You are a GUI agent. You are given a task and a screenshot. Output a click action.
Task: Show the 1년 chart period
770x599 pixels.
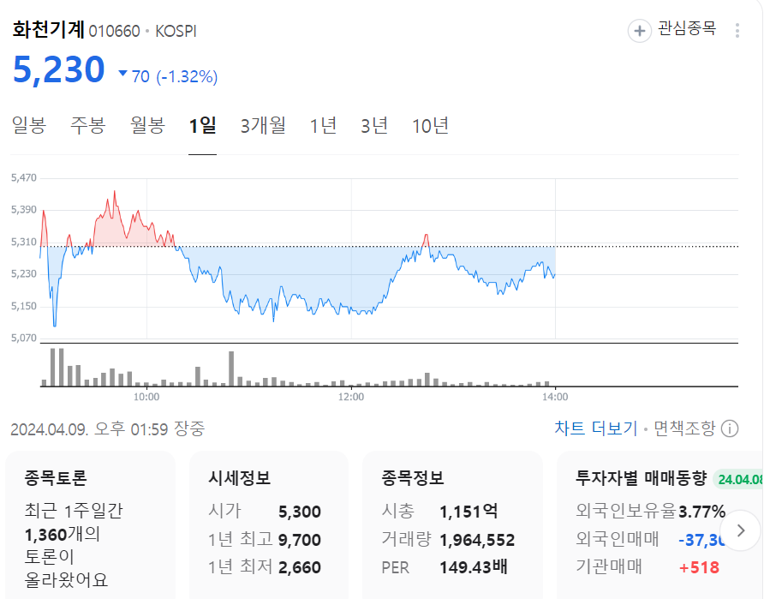coord(323,126)
